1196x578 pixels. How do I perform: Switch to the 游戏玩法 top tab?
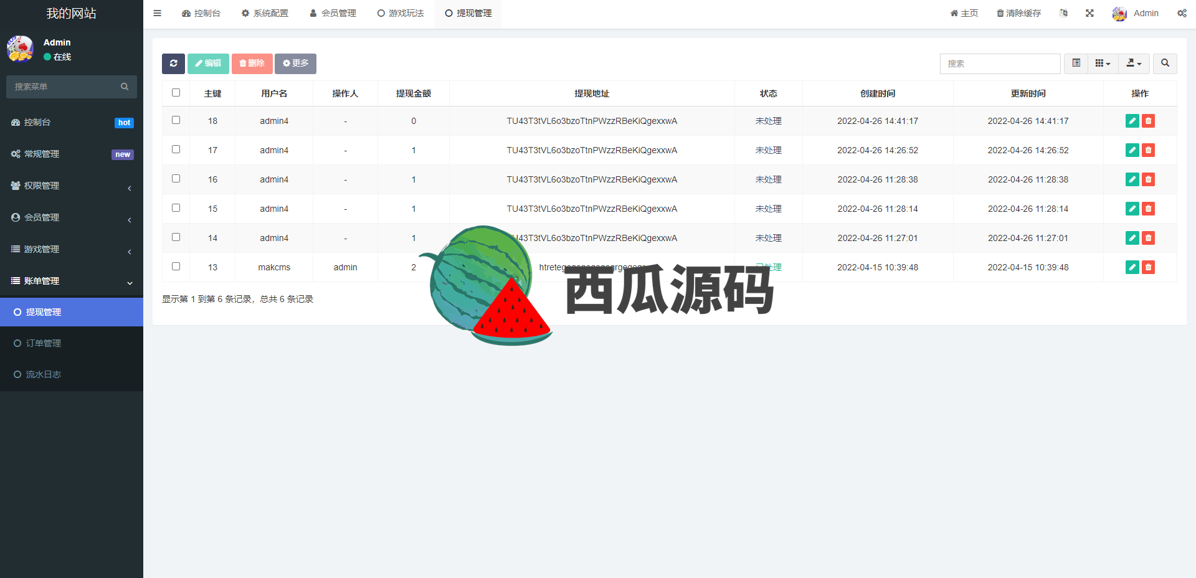tap(401, 13)
